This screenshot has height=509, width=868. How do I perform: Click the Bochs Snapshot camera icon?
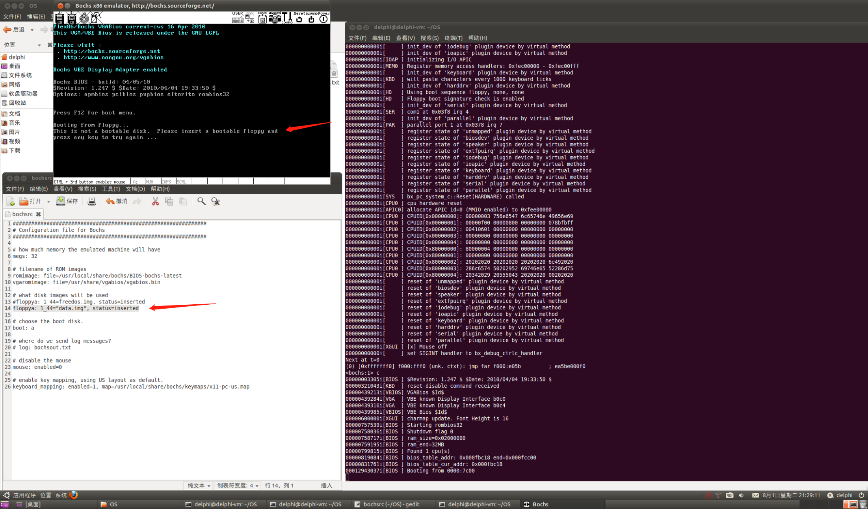coord(274,18)
